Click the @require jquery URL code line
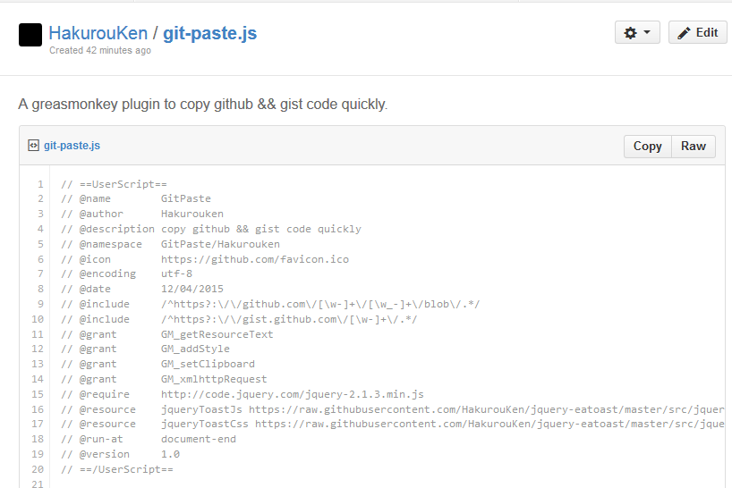 point(292,394)
